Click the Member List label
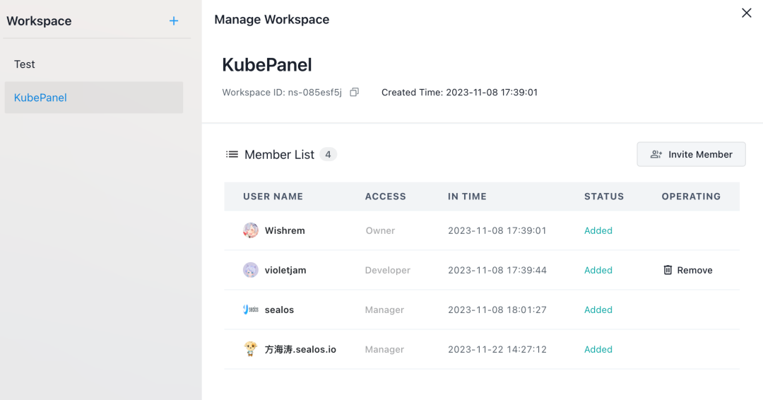 click(x=279, y=155)
